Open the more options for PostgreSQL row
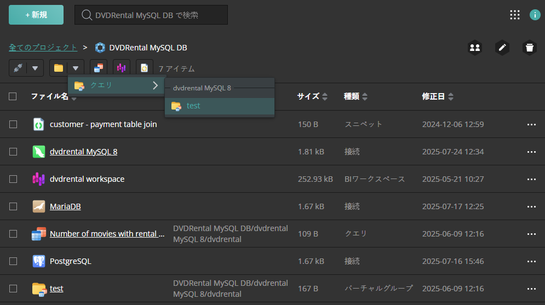Viewport: 545px width, 305px height. [531, 261]
